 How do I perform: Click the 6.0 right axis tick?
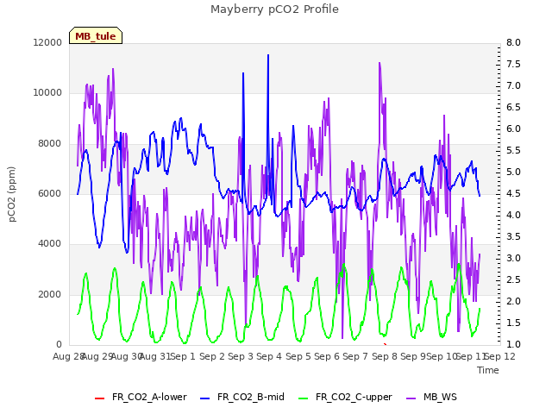pyautogui.click(x=513, y=129)
